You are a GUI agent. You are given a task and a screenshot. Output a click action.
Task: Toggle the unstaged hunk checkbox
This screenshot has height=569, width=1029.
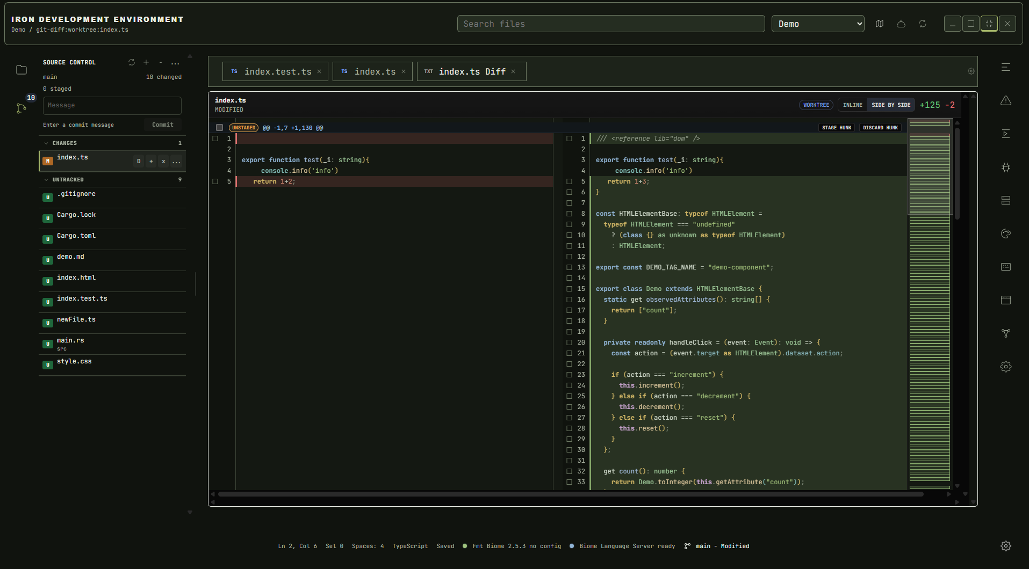point(219,128)
